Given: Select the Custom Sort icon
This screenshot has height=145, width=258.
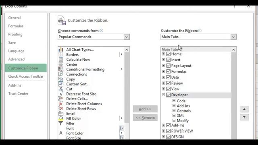Looking at the screenshot, I should [61, 84].
